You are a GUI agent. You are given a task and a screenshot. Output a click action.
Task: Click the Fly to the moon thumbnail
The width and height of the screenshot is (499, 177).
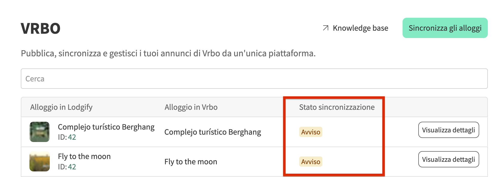point(40,161)
